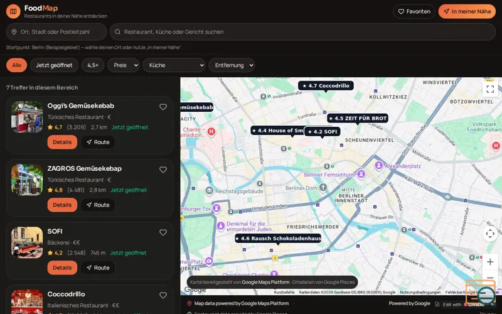The image size is (502, 314).
Task: Select the Alle filter chip
Action: pyautogui.click(x=17, y=65)
